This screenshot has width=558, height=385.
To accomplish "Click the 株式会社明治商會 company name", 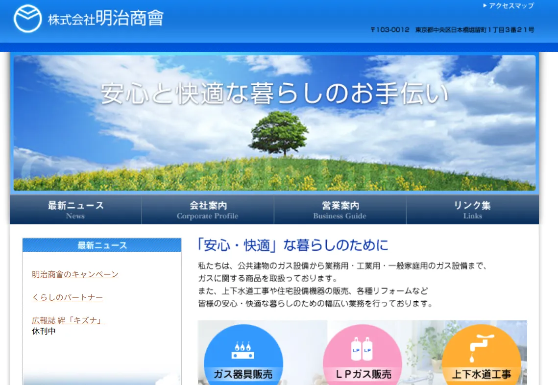I will click(x=105, y=19).
